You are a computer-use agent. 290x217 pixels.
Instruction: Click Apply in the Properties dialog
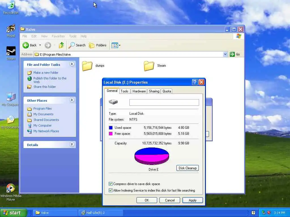[193, 200]
